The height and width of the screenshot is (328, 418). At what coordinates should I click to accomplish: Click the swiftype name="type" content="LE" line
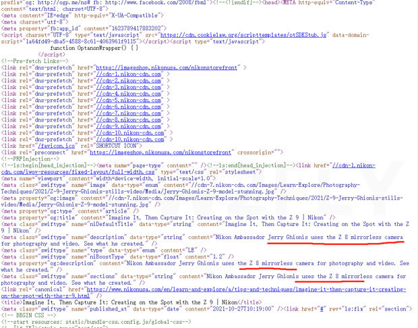point(104,250)
